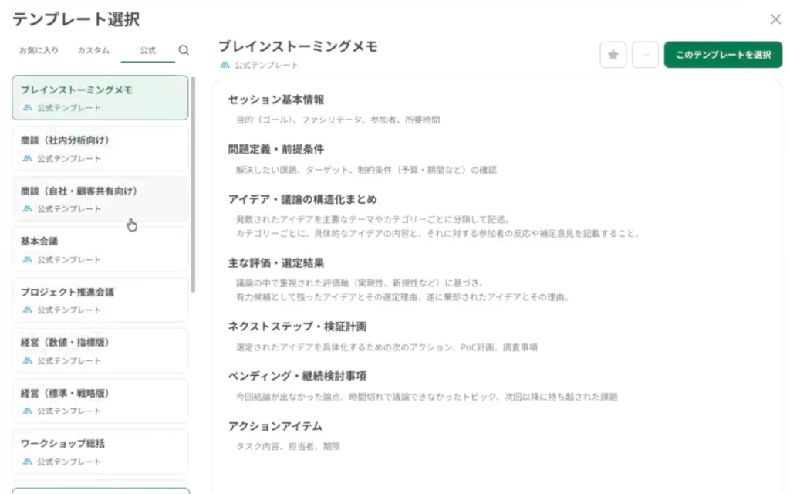
Task: Click the logo icon on ワークショップ総括 card
Action: tap(28, 462)
